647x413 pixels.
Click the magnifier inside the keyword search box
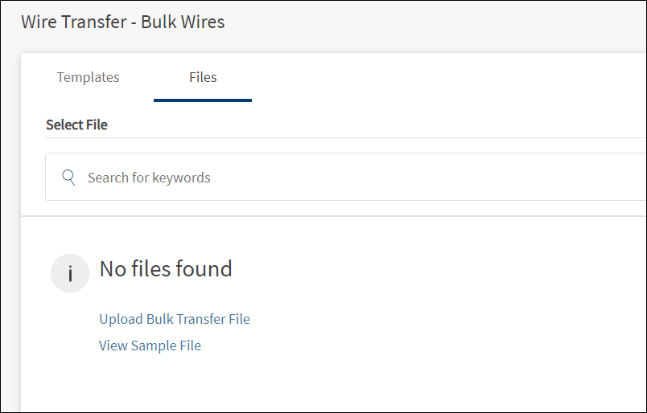pyautogui.click(x=68, y=177)
